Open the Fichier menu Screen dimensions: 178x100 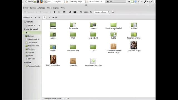point(26,8)
